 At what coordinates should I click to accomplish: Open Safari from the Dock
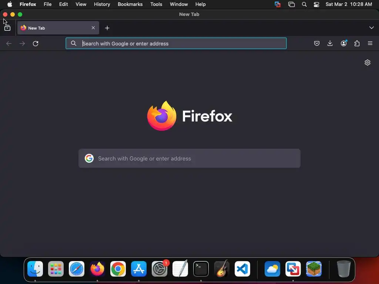[x=77, y=269]
